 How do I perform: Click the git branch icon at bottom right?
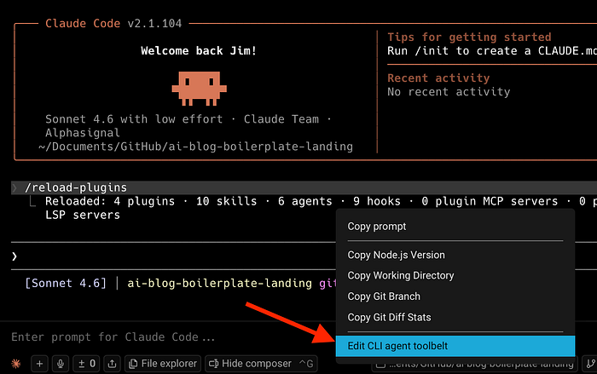pyautogui.click(x=590, y=365)
